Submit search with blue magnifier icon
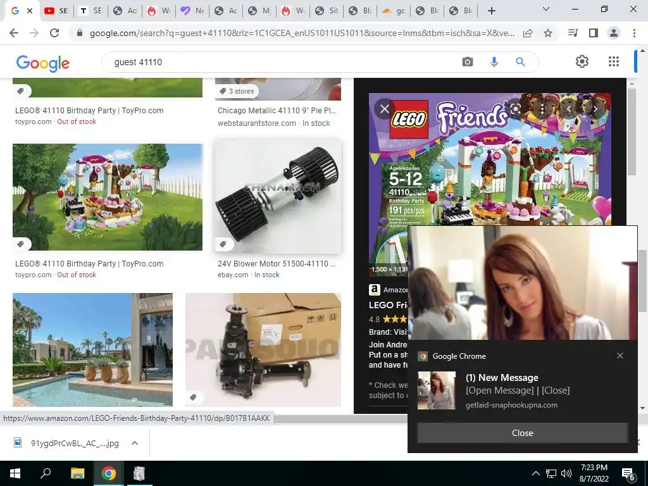The image size is (648, 486). pos(520,62)
